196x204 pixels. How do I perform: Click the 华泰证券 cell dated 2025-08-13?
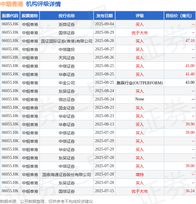pyautogui.click(x=67, y=124)
